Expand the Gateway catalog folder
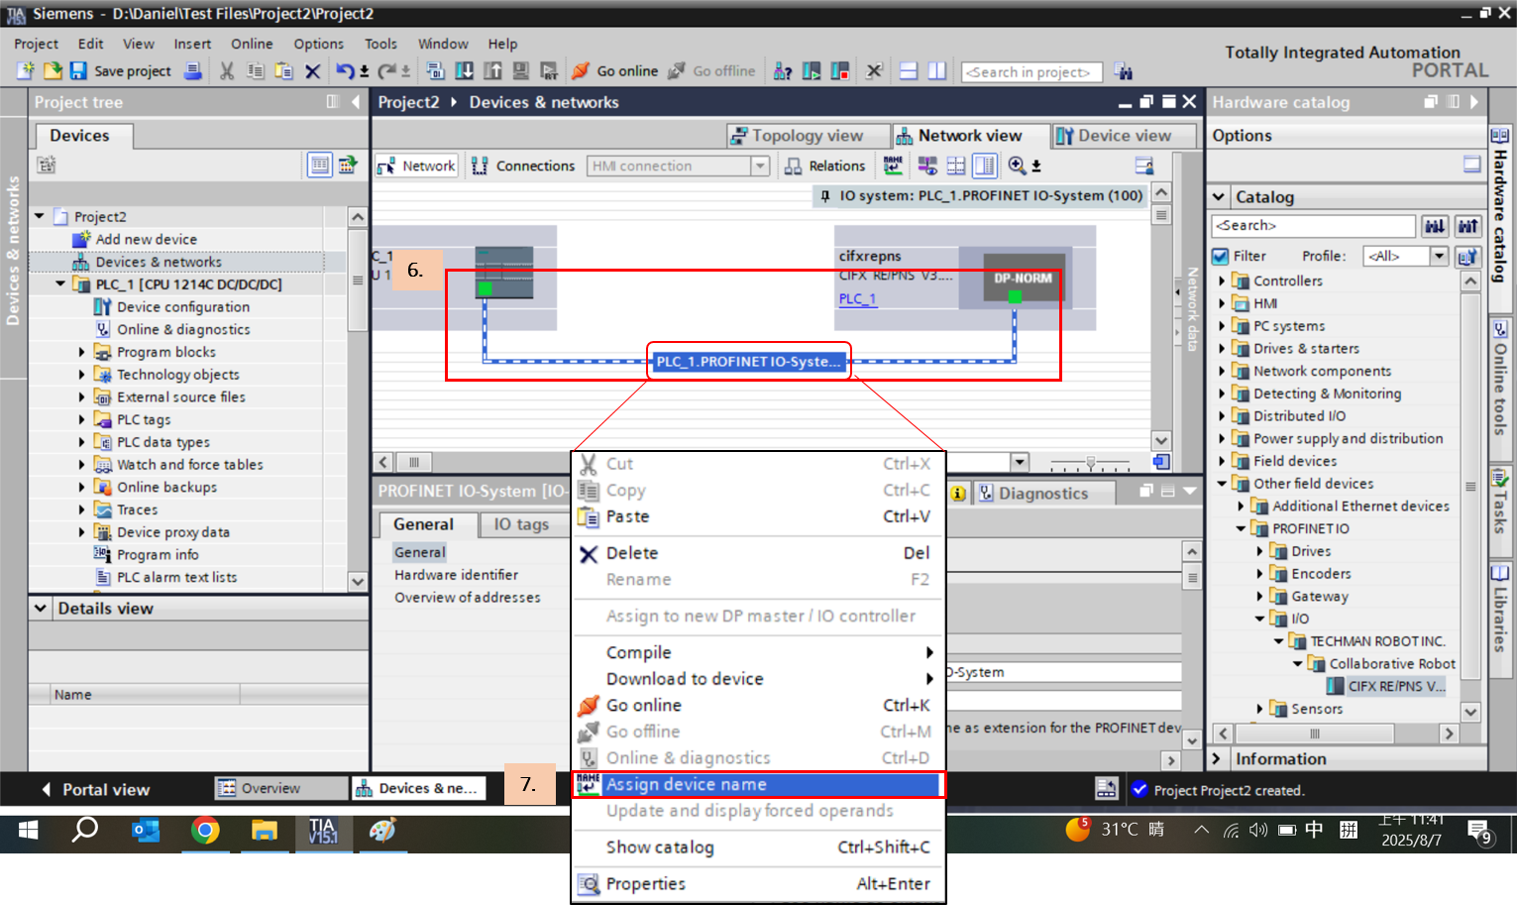This screenshot has height=905, width=1517. [x=1259, y=597]
